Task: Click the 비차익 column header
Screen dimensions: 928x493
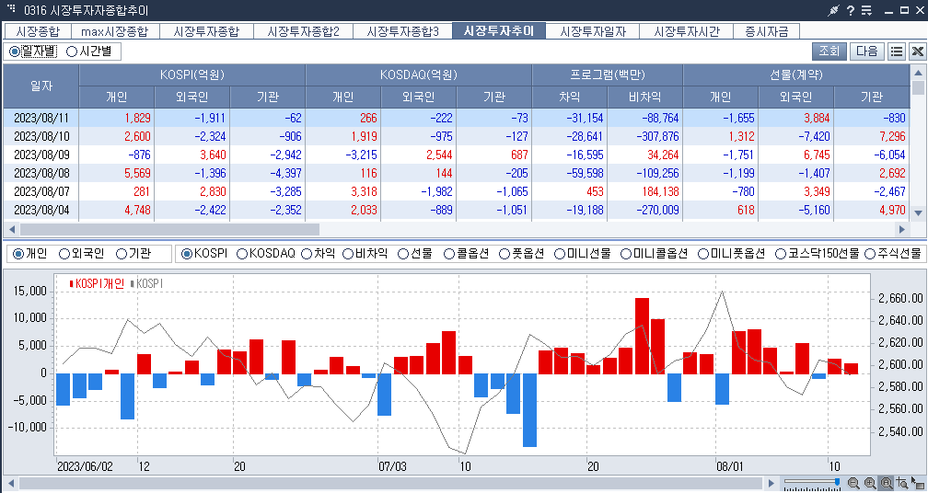Action: coord(645,97)
